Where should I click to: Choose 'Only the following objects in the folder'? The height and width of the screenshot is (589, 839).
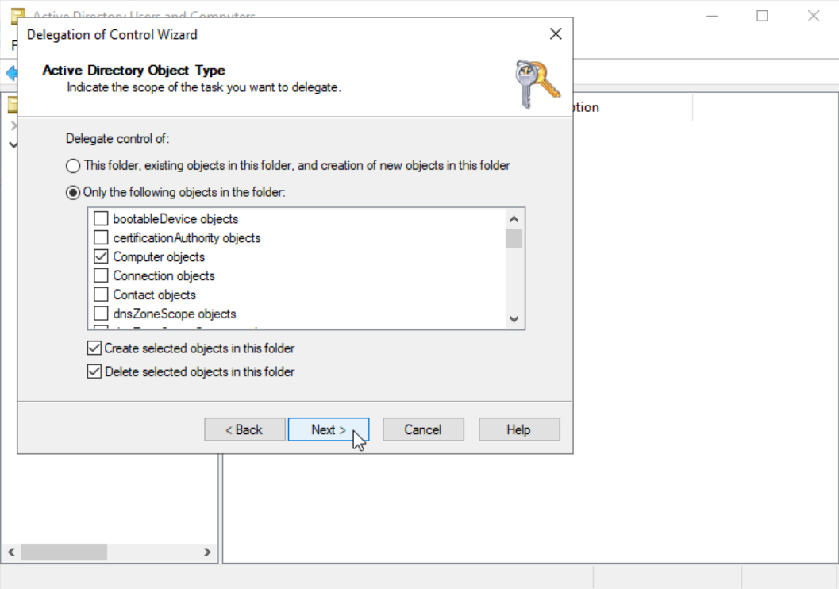[x=73, y=193]
